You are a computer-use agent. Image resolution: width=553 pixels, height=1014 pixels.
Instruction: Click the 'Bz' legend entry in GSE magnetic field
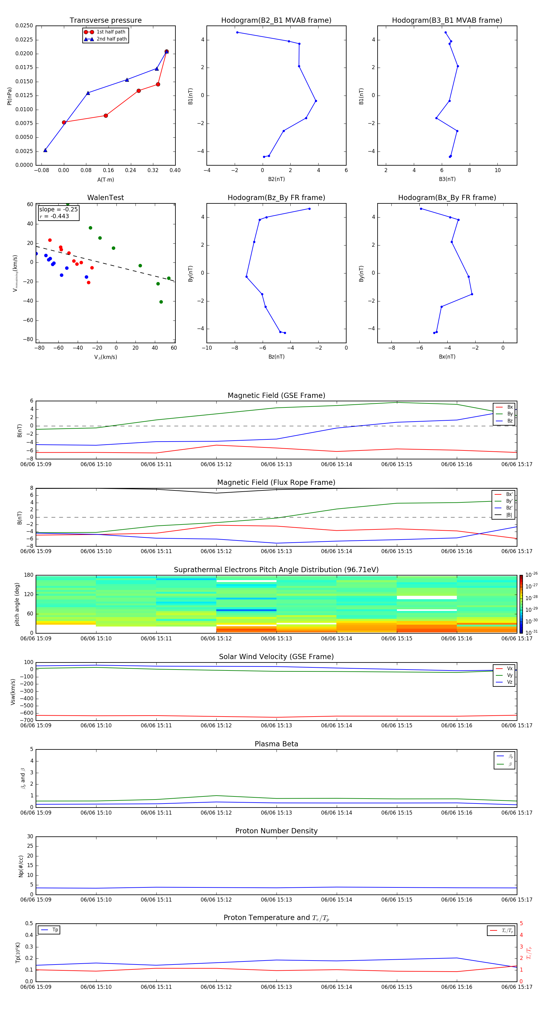pyautogui.click(x=504, y=421)
